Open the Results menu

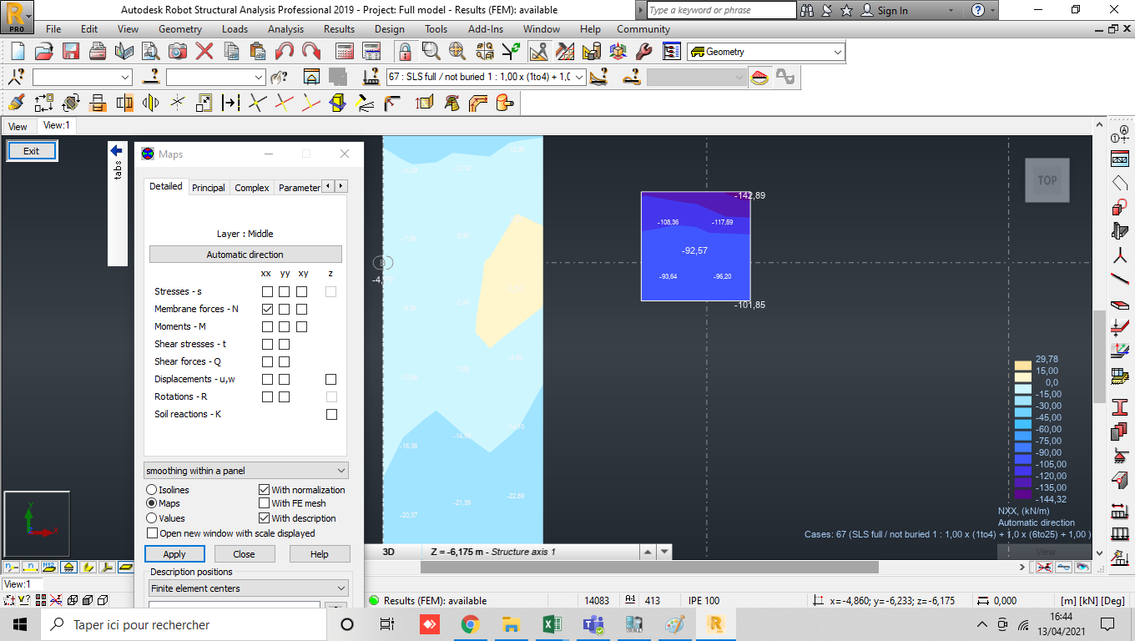pyautogui.click(x=338, y=28)
